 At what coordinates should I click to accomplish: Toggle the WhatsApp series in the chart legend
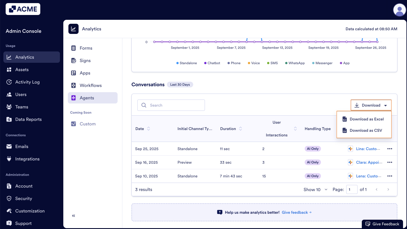coord(295,63)
